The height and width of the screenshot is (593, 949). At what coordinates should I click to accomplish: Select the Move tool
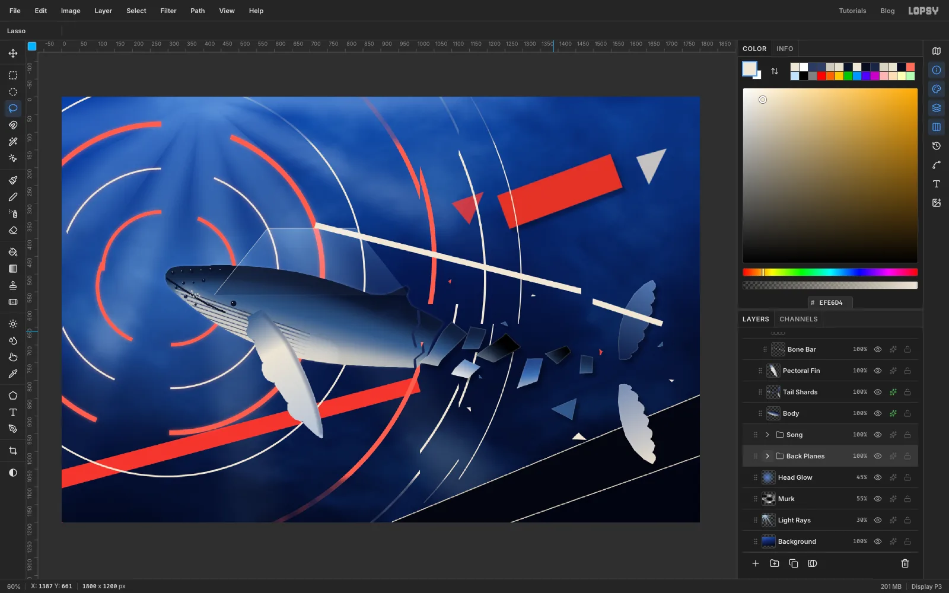[13, 53]
